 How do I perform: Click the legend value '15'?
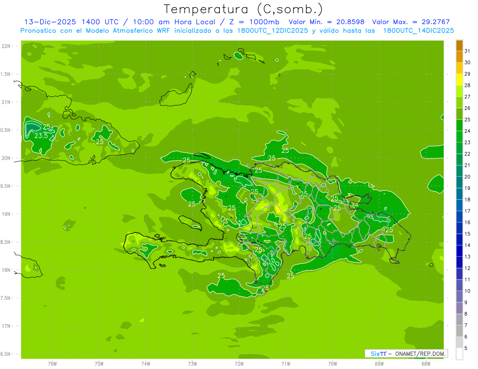[467, 234]
